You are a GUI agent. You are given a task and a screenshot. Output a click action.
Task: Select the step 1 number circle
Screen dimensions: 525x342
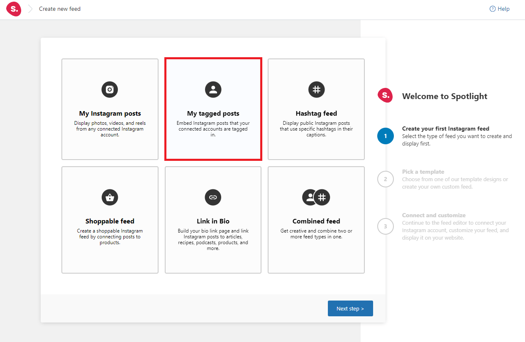(x=386, y=136)
